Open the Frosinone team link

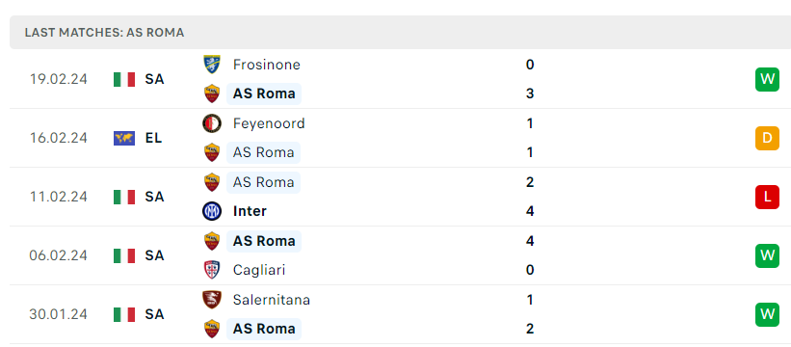pos(266,65)
